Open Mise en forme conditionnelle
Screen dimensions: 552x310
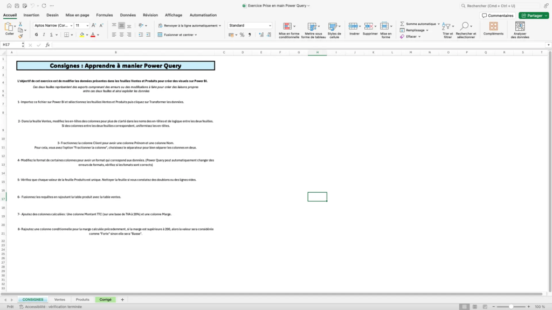pyautogui.click(x=289, y=30)
